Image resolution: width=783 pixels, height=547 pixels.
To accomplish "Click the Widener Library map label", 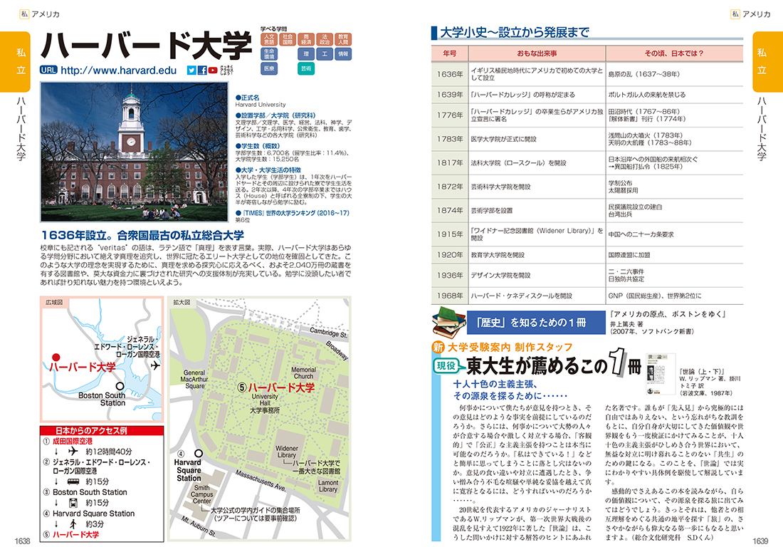I will [x=287, y=452].
